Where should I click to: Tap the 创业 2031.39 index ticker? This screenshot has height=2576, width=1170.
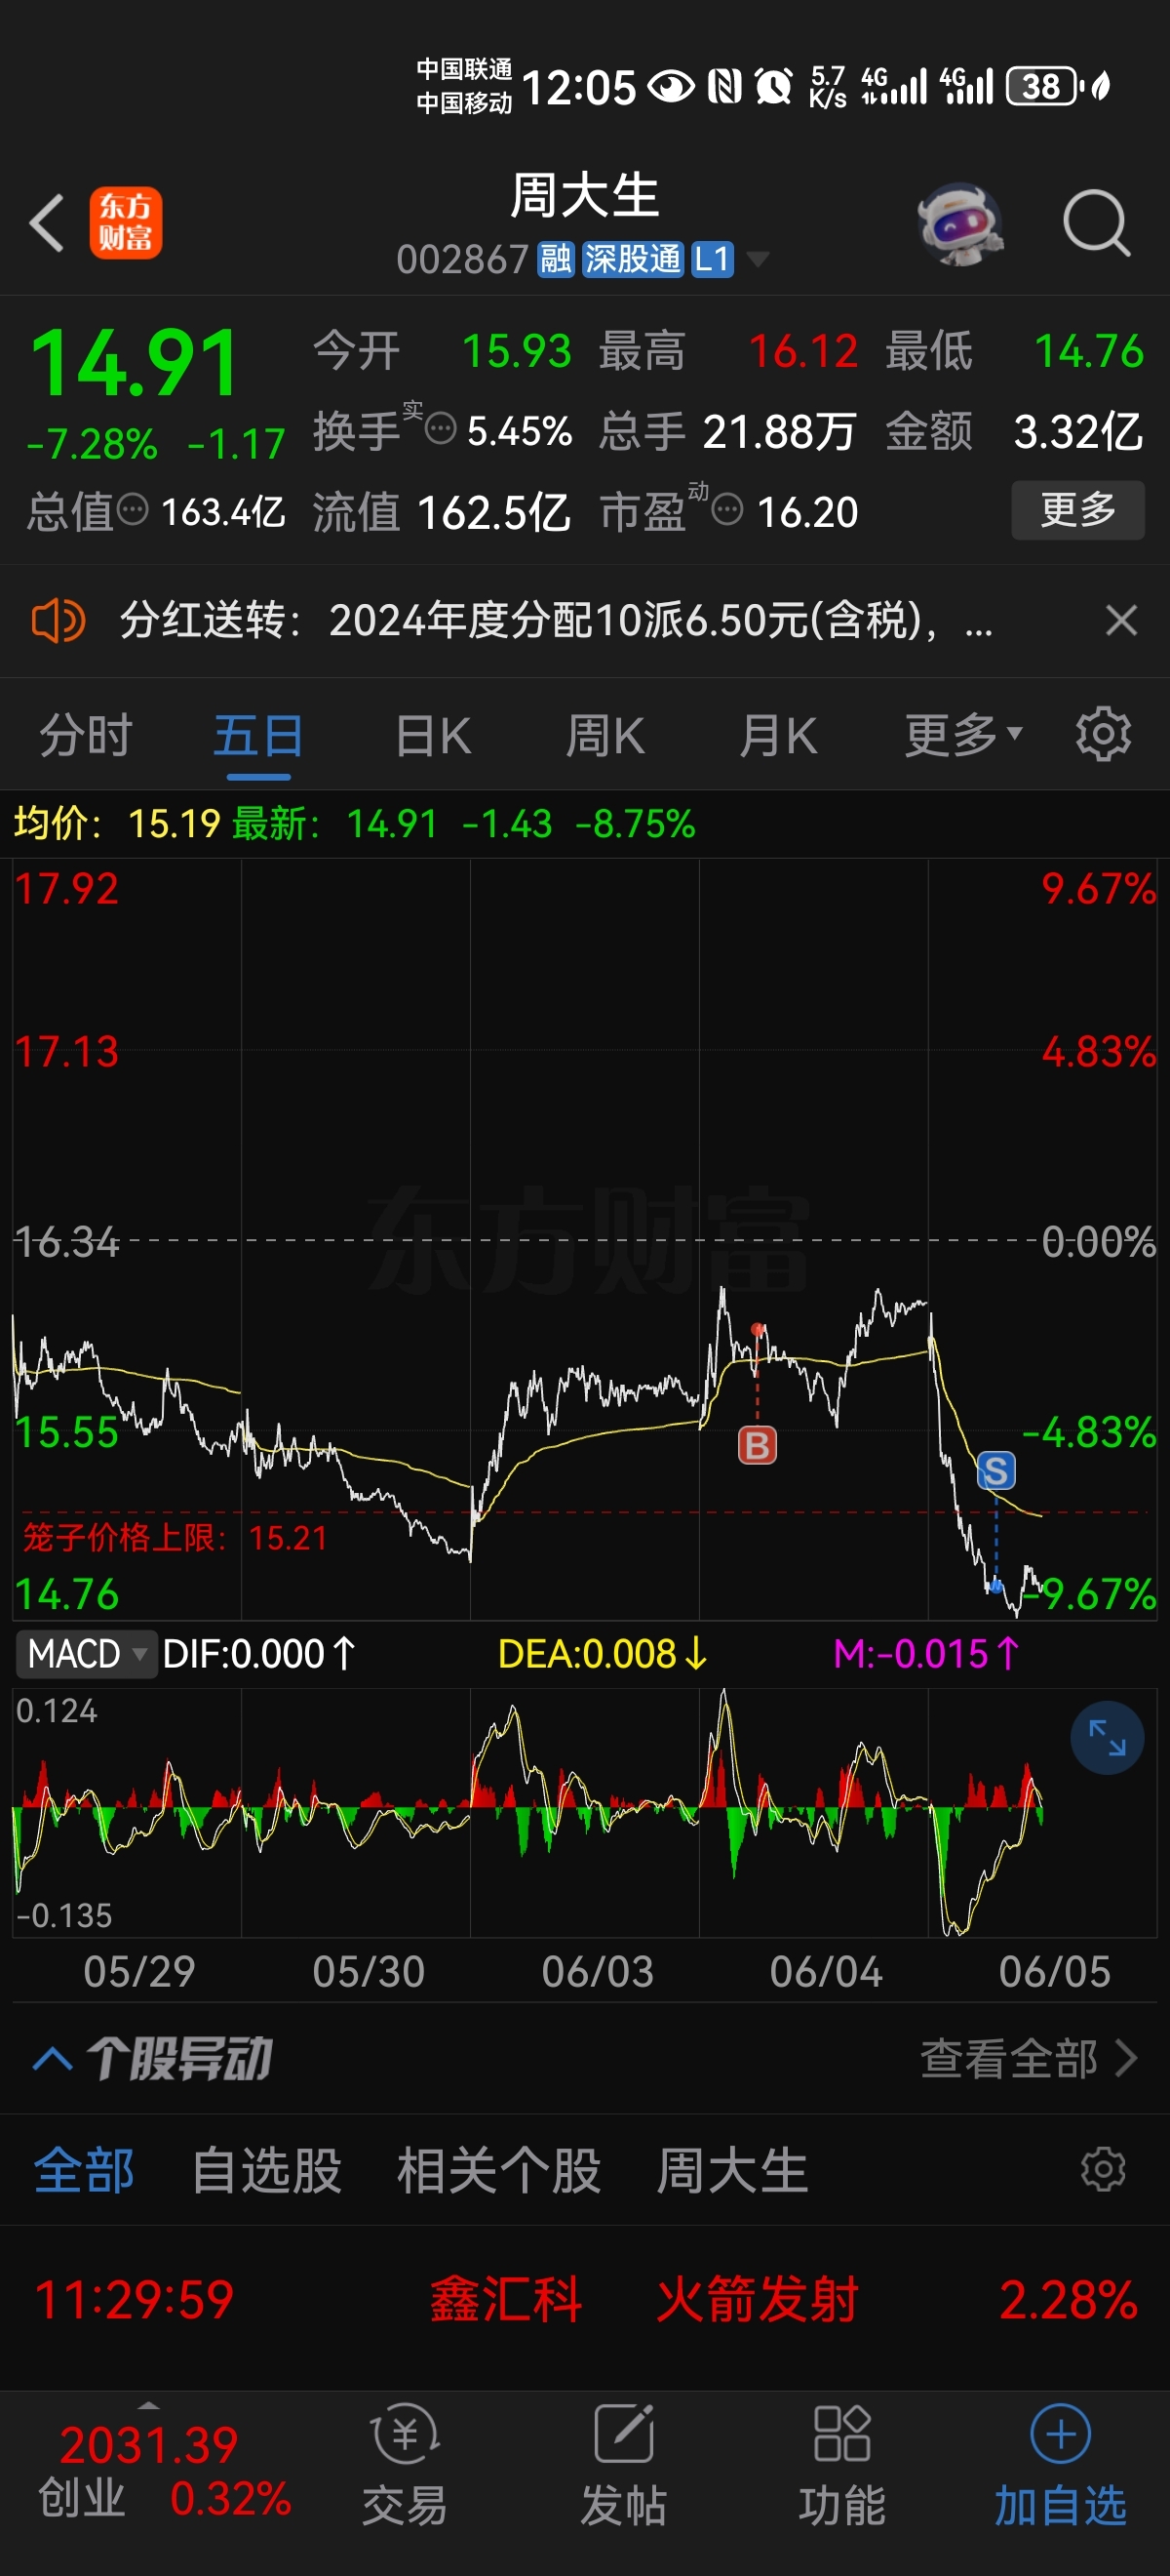[x=165, y=2470]
